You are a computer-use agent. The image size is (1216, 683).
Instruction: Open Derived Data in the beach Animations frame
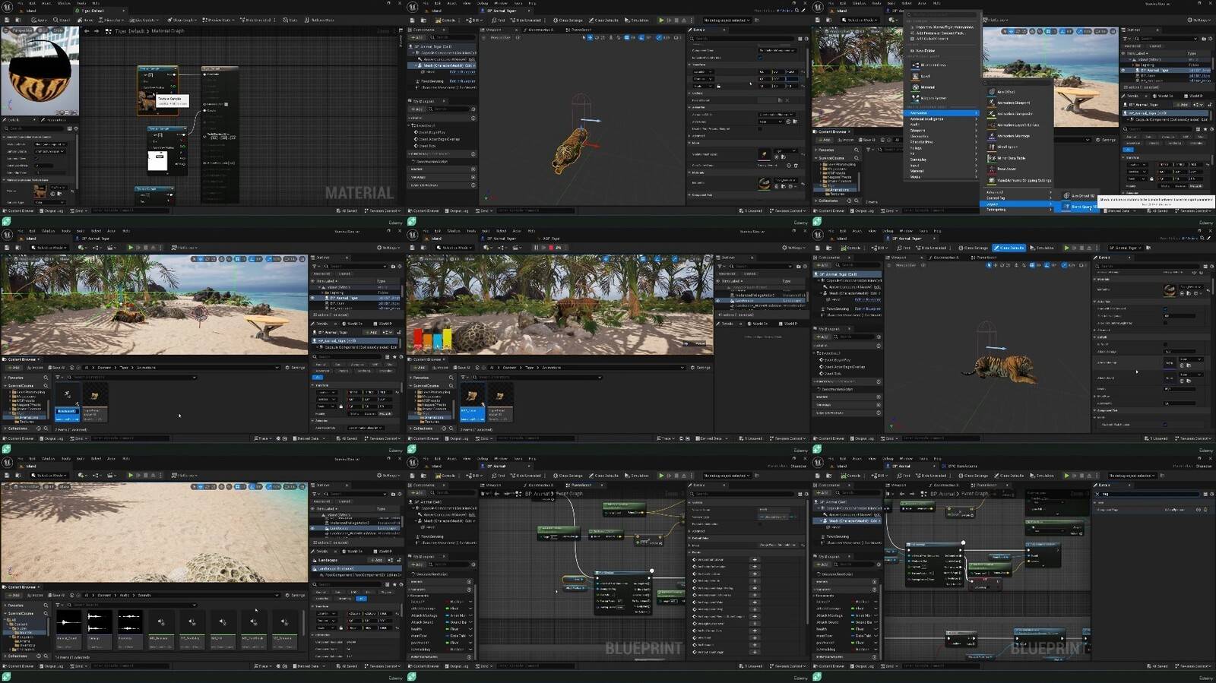point(309,438)
